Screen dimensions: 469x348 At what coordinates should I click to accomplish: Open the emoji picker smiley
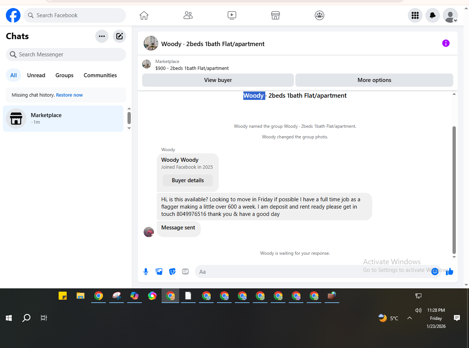(435, 272)
